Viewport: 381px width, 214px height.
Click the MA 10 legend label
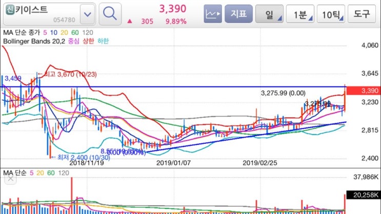[x=54, y=33]
